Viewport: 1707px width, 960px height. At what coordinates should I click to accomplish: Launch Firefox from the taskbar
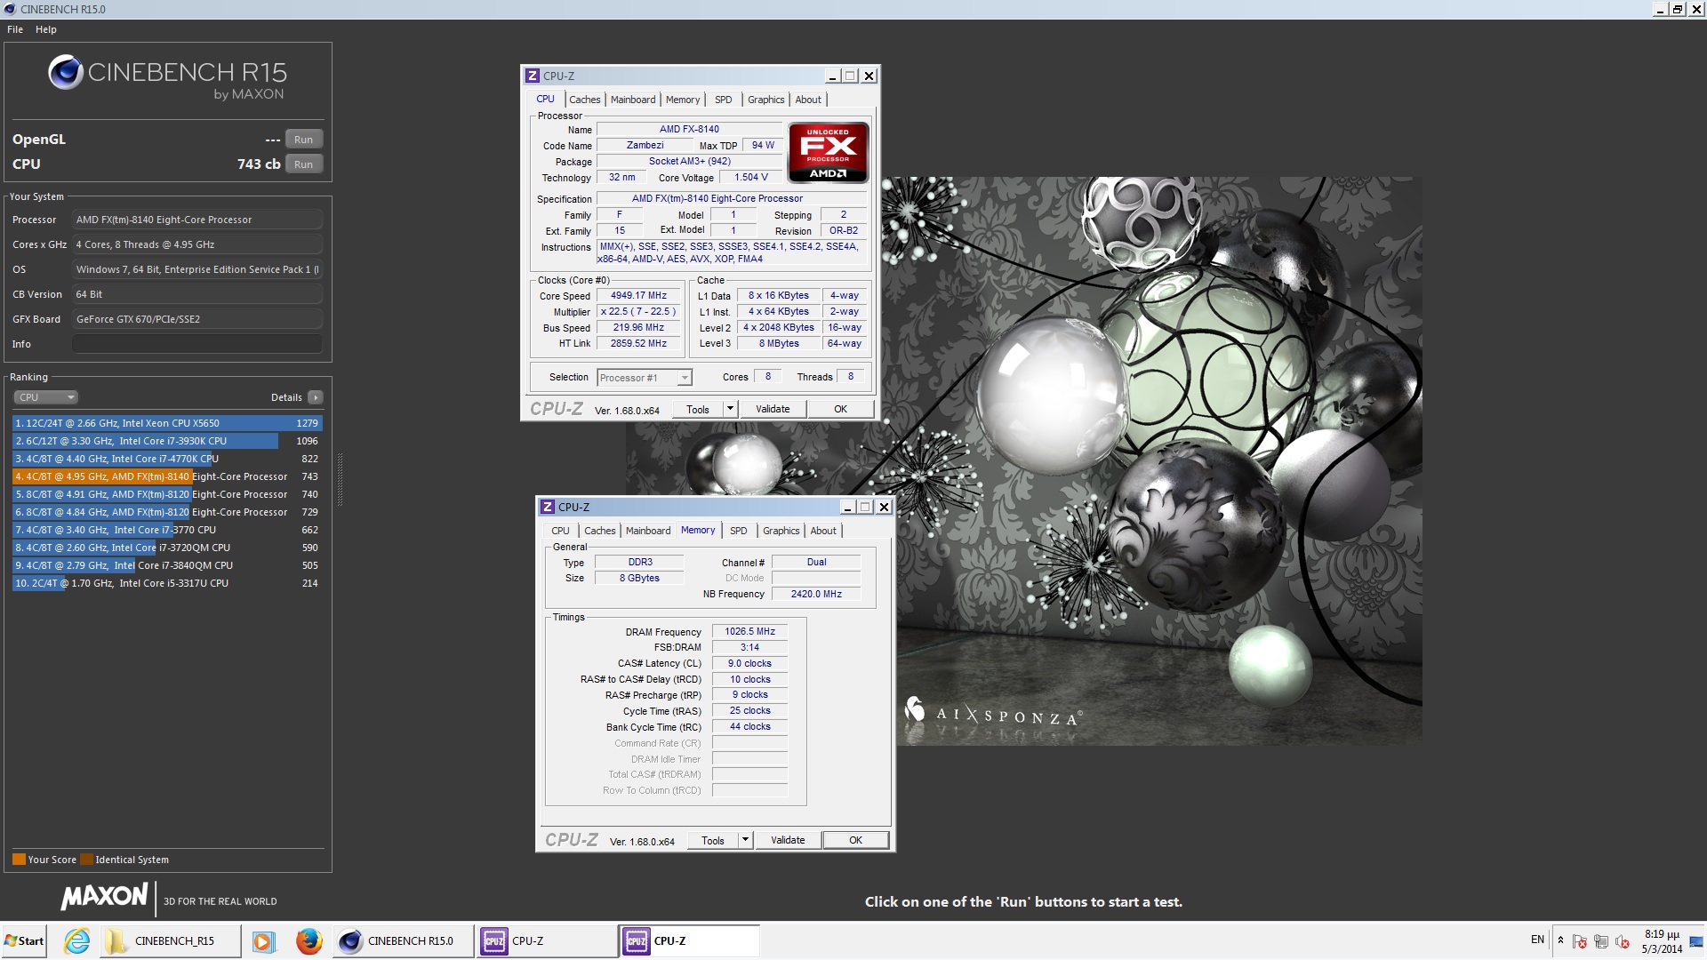309,940
